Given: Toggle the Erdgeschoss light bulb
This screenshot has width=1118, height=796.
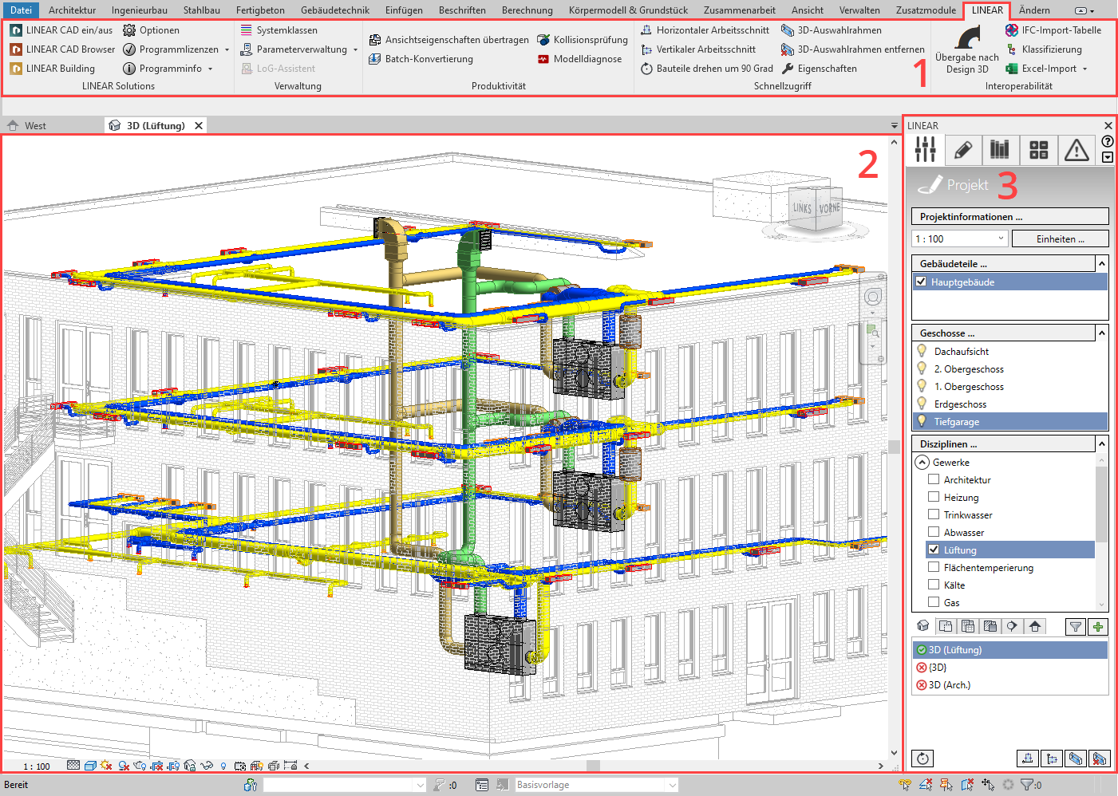Looking at the screenshot, I should click(922, 404).
